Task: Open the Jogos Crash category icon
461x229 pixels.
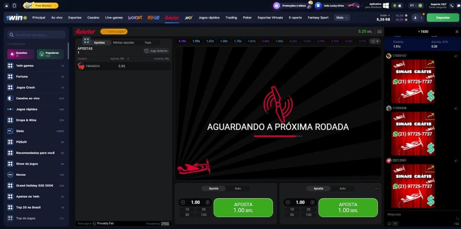Action: tap(10, 87)
